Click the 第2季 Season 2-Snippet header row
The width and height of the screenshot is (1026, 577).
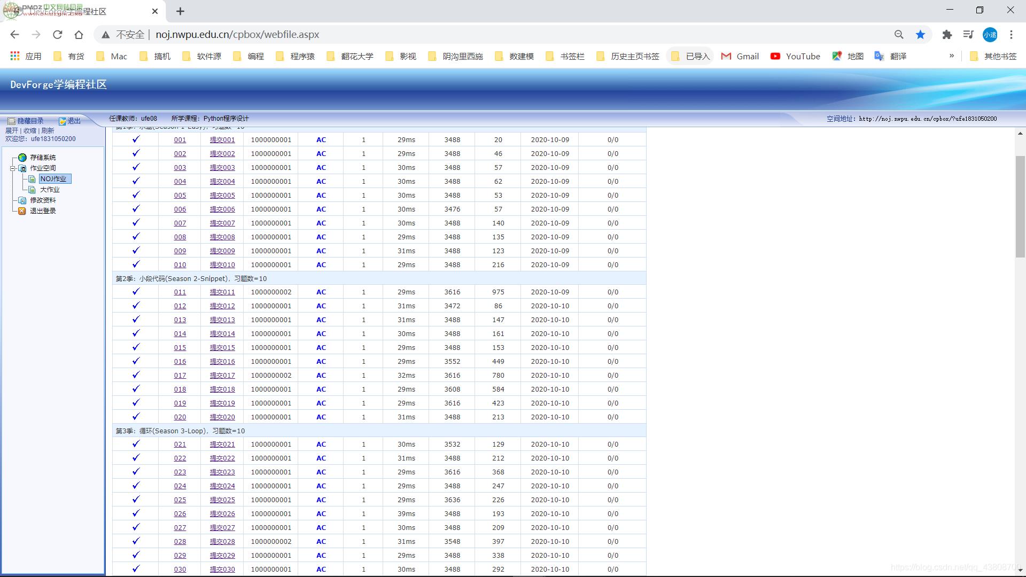click(379, 278)
